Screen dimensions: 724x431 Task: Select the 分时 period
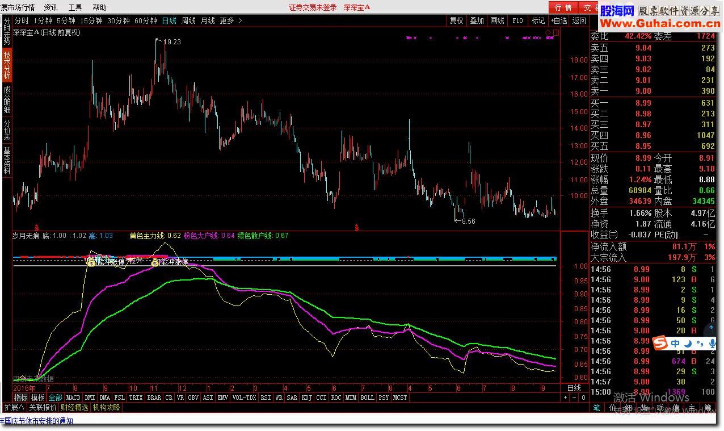click(22, 20)
